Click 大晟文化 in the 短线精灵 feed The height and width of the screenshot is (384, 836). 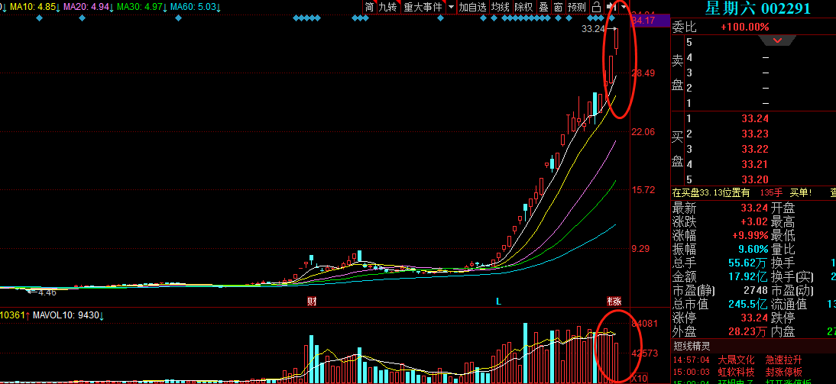click(x=735, y=360)
